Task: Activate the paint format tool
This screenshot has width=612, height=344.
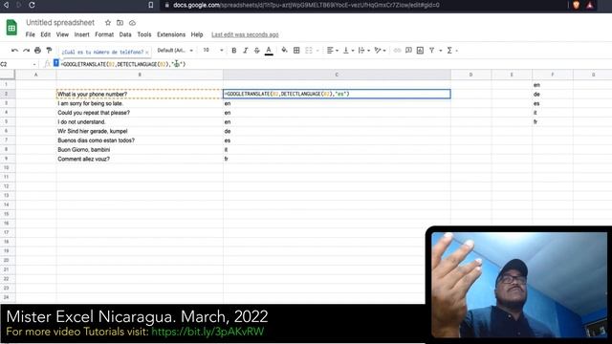Action: pyautogui.click(x=49, y=51)
